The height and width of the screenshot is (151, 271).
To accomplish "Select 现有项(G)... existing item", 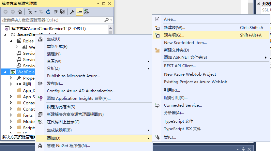I will coord(211,35).
